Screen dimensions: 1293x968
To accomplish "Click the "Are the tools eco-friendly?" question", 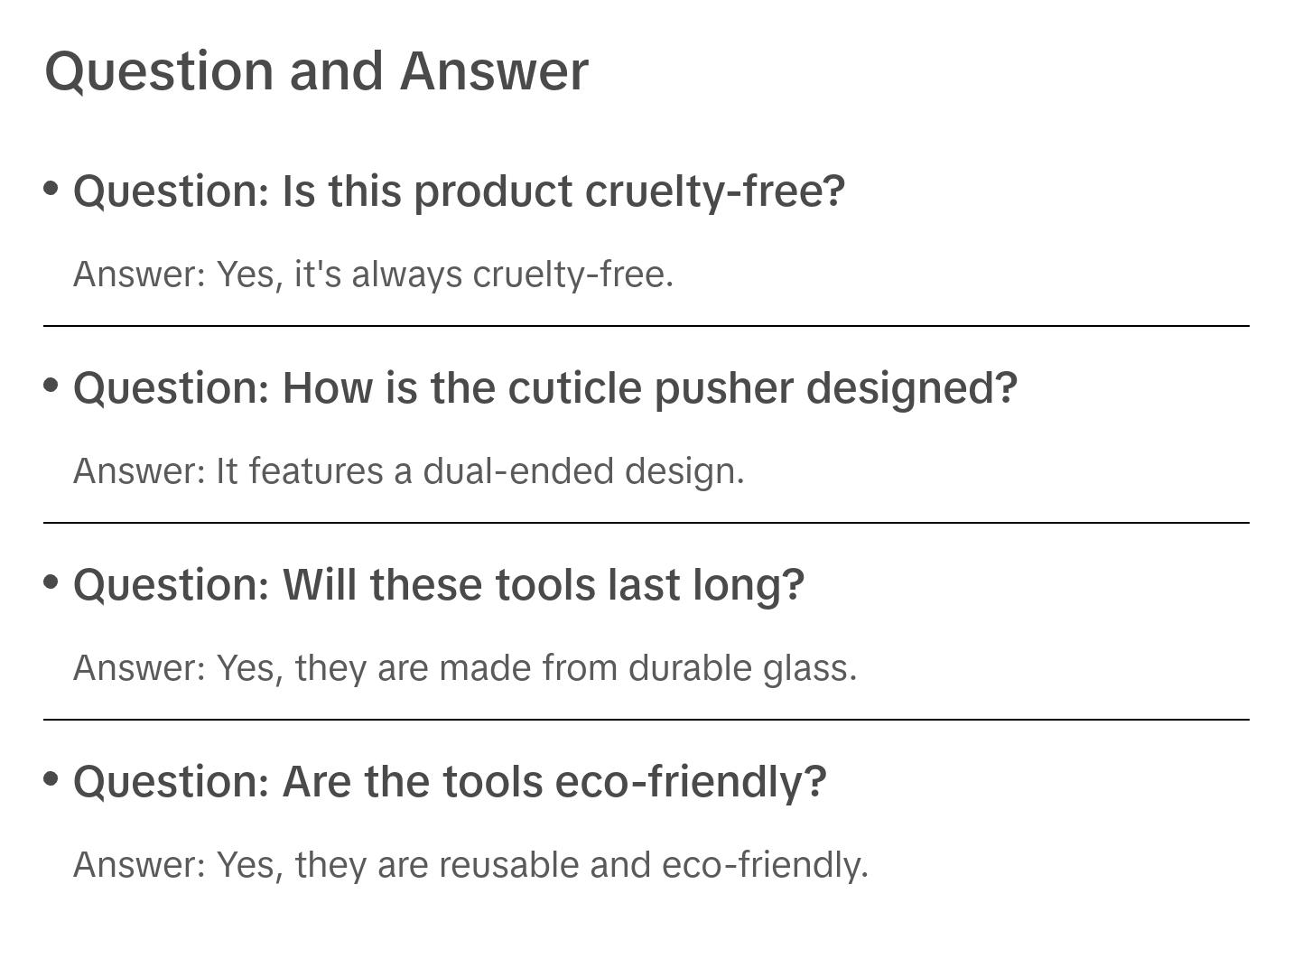I will pos(449,782).
